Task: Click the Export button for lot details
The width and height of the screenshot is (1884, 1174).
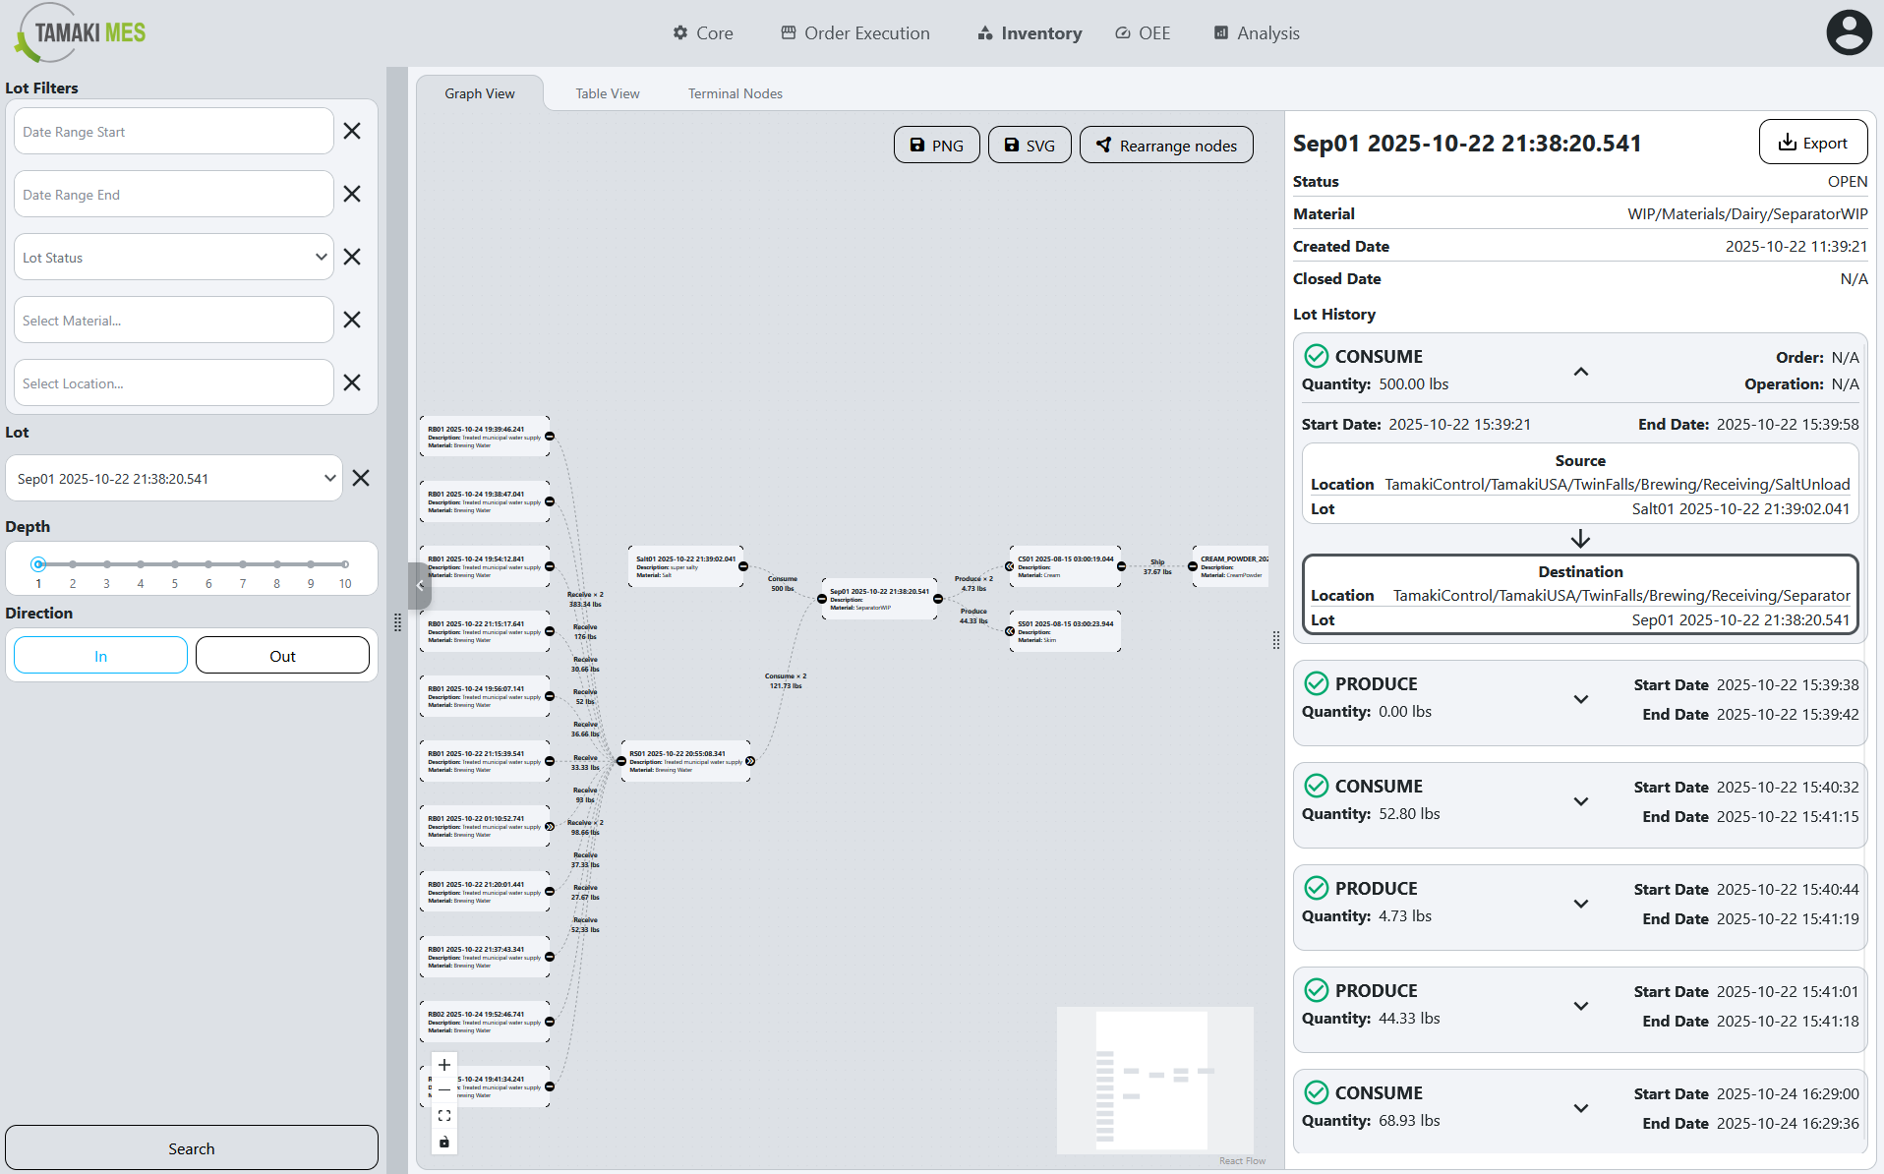Action: pos(1812,143)
